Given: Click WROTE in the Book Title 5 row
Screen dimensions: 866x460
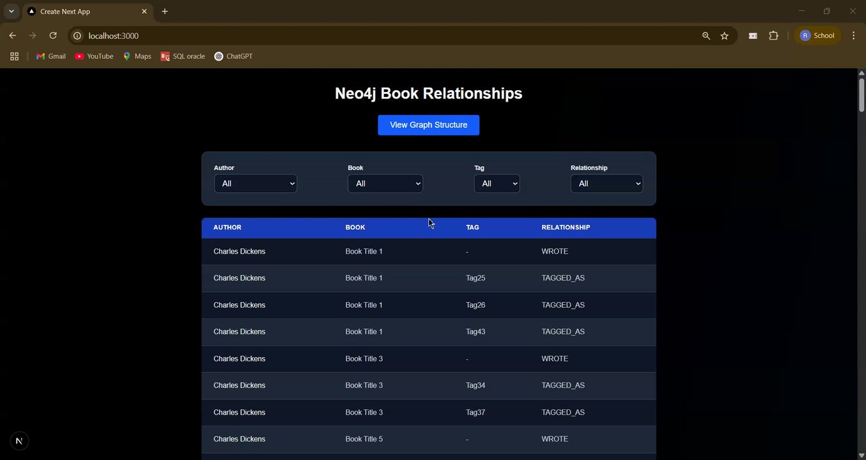Looking at the screenshot, I should point(555,439).
